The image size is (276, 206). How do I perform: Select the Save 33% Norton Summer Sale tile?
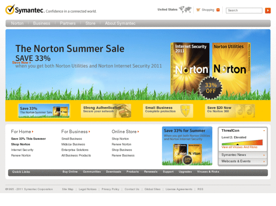click(x=44, y=111)
